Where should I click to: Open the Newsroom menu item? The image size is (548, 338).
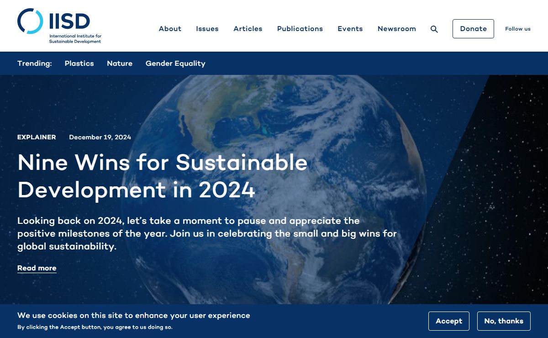(397, 29)
